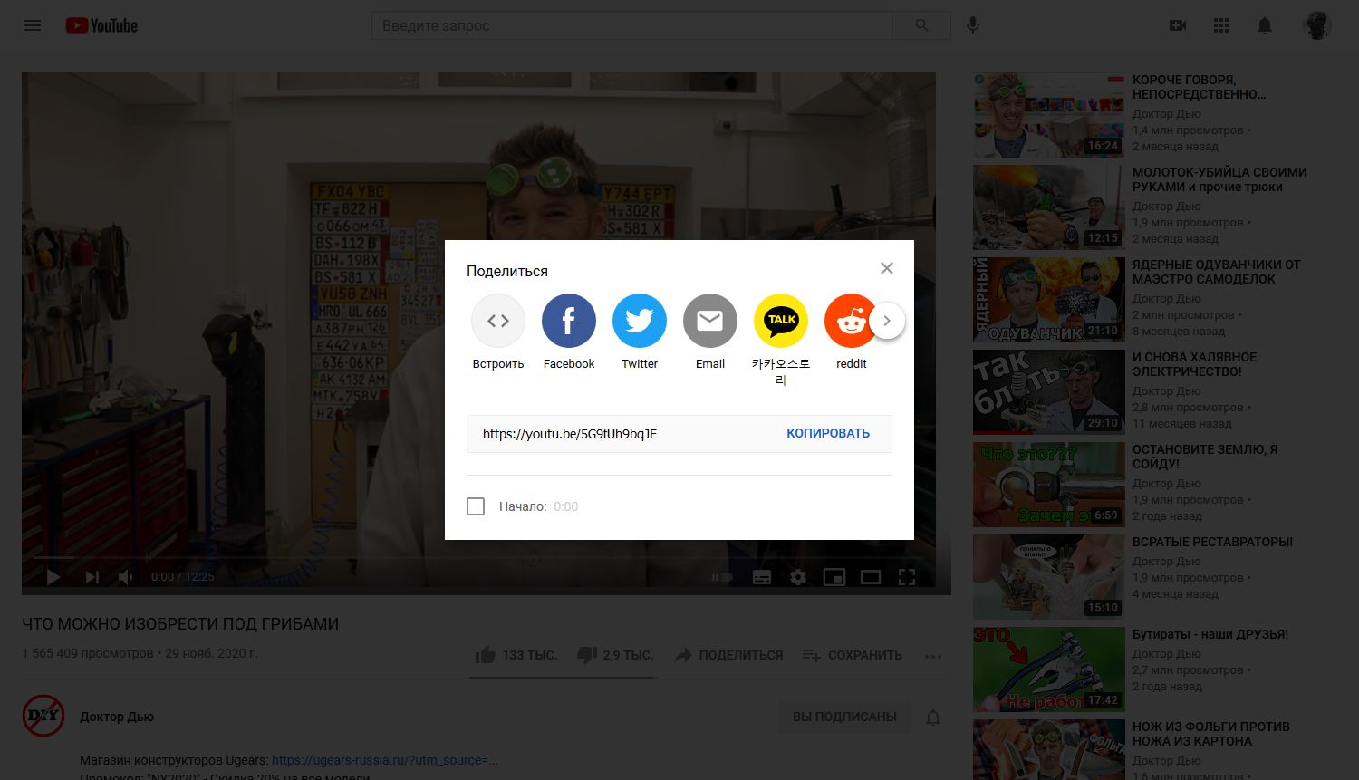Open the notifications bell in the header
Image resolution: width=1359 pixels, height=780 pixels.
click(x=1265, y=25)
